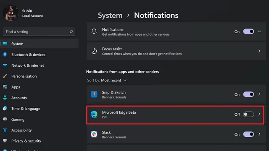Disable the Slack notifications toggle
This screenshot has width=269, height=151.
248,134
